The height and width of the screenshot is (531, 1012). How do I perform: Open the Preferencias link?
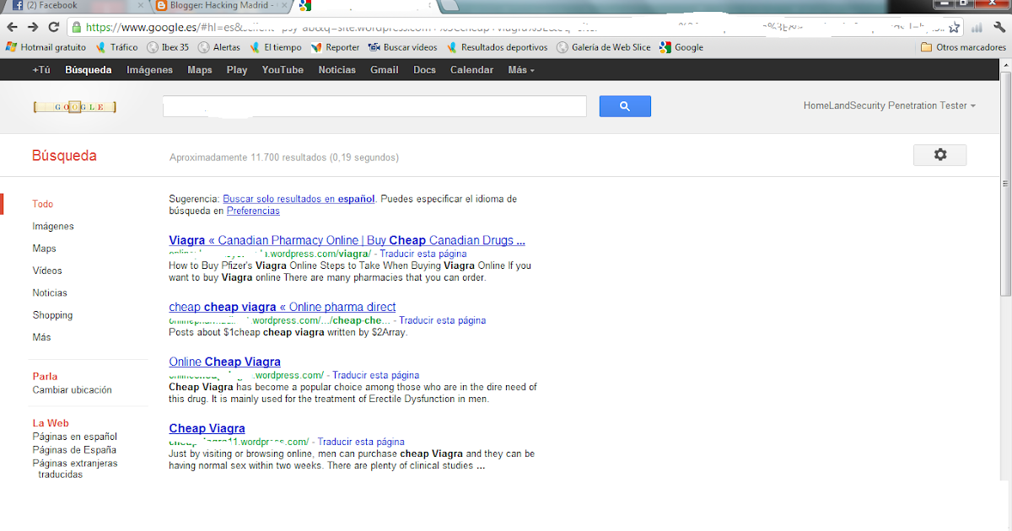[253, 211]
